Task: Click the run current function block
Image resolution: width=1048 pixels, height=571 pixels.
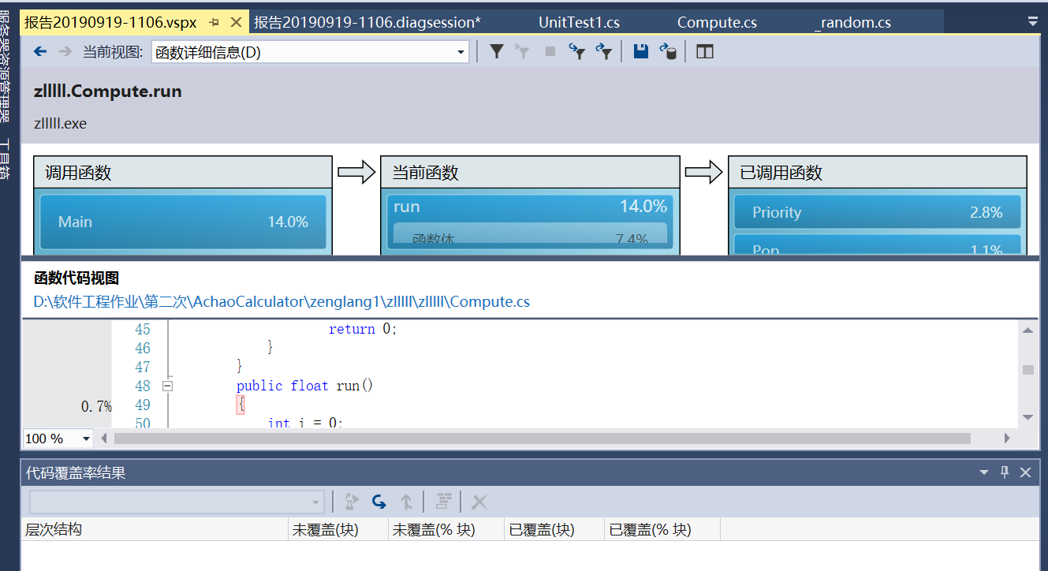Action: pos(530,223)
